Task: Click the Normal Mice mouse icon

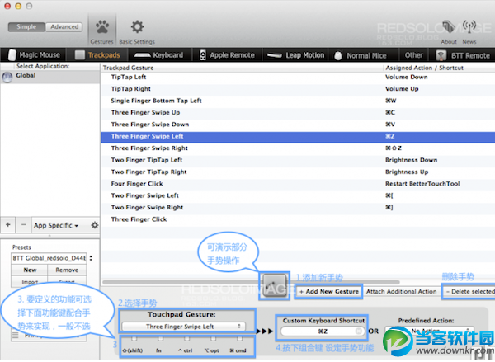Action: [x=337, y=55]
